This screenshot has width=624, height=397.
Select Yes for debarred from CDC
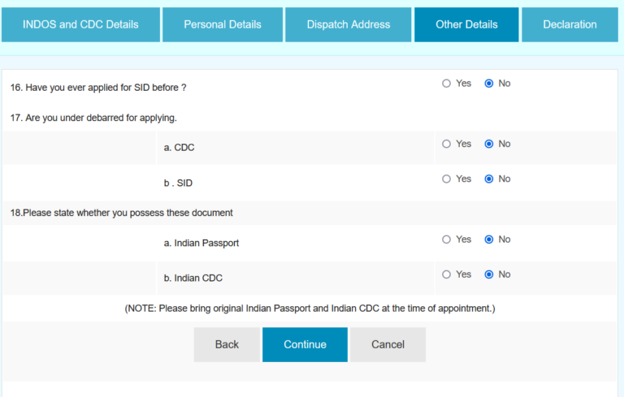tap(446, 144)
